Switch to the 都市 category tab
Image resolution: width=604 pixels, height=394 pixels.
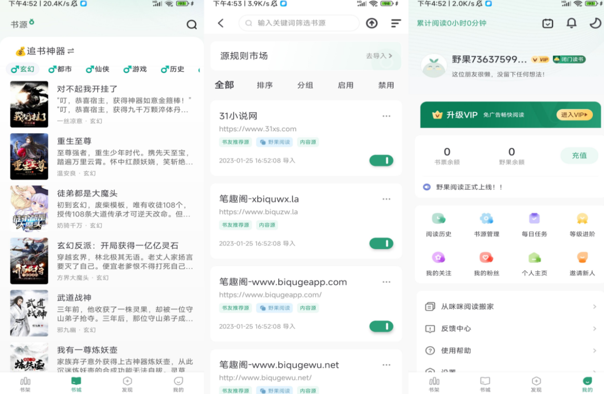(60, 68)
